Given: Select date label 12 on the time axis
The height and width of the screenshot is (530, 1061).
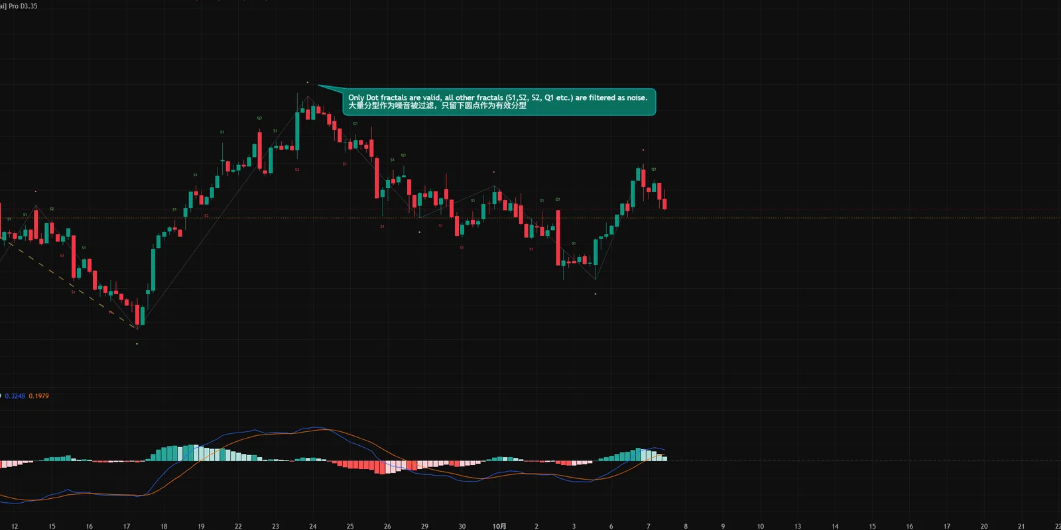Looking at the screenshot, I should point(15,526).
